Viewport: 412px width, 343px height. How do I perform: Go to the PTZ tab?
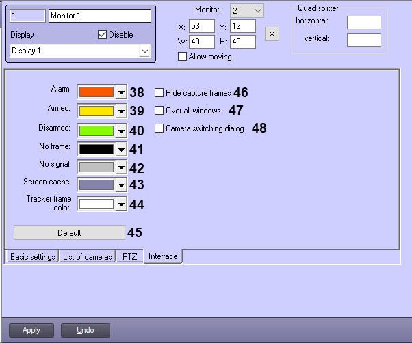tap(129, 257)
